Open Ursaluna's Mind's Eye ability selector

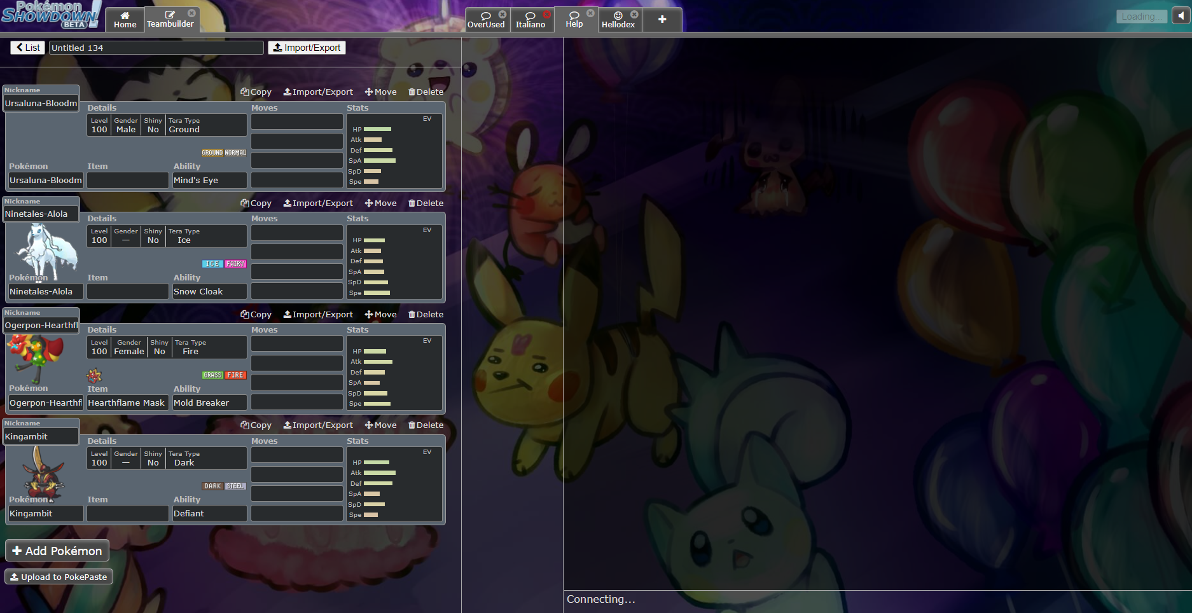tap(209, 180)
